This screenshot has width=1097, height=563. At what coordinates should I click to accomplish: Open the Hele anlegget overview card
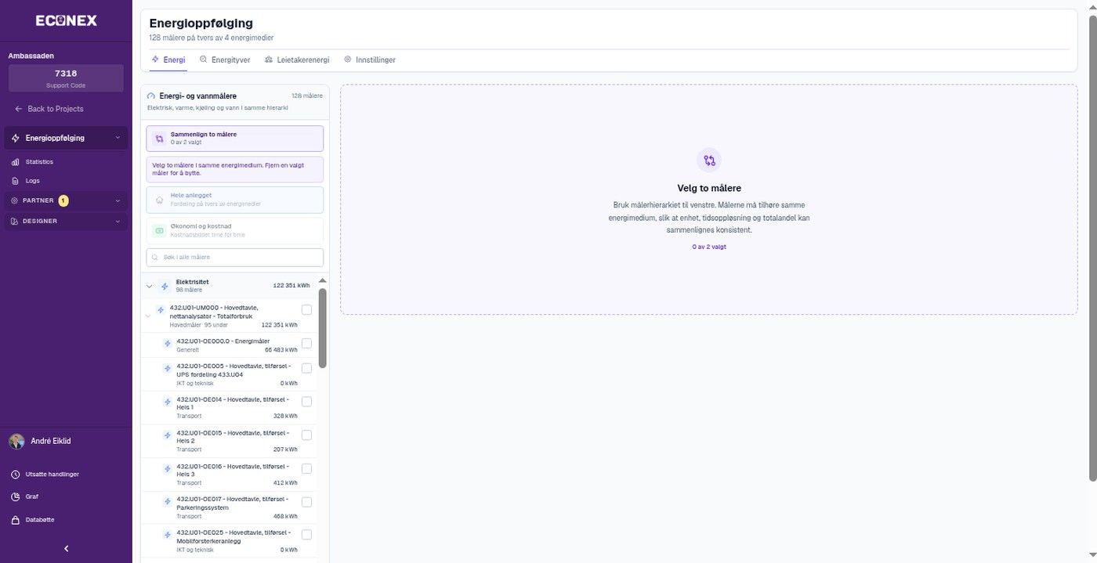(x=234, y=200)
